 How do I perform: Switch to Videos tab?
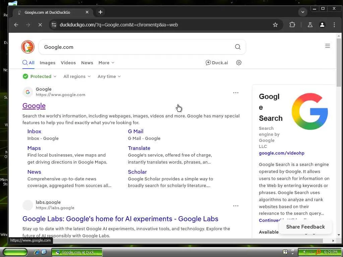coord(68,63)
